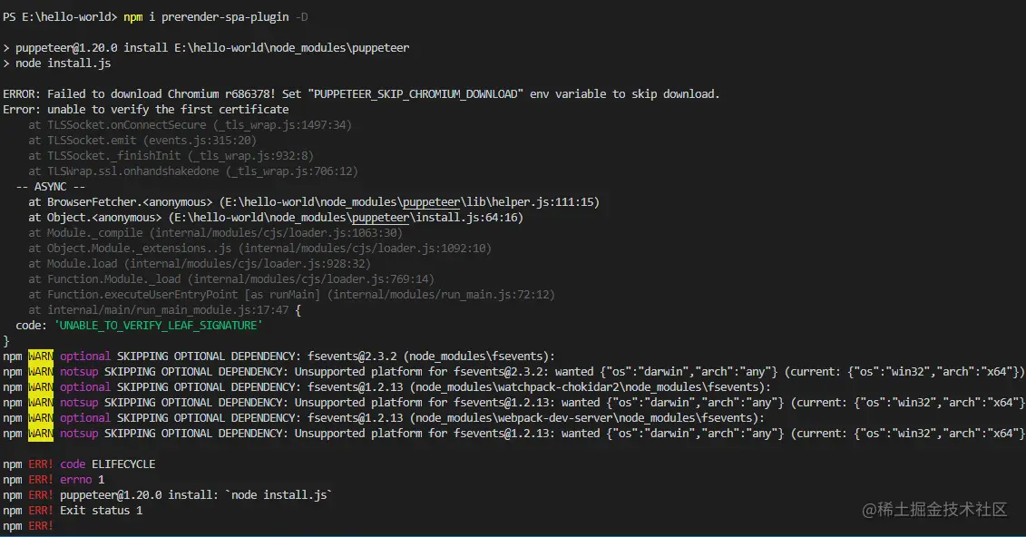Image resolution: width=1026 pixels, height=537 pixels.
Task: Click the 'TLSSocket.emit (events.js:315:20)' line
Action: point(142,141)
